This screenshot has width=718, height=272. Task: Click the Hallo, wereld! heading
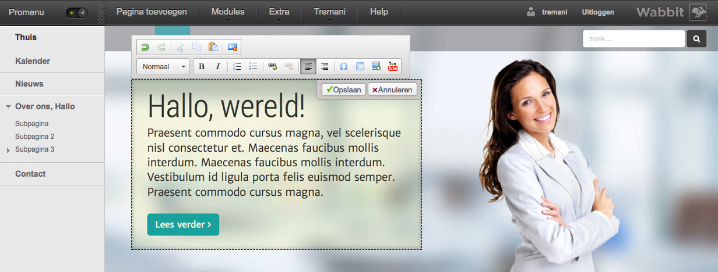coord(226,106)
